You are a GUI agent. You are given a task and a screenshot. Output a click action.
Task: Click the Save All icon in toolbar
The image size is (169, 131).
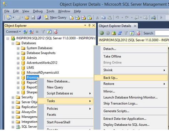pyautogui.click(x=39, y=17)
